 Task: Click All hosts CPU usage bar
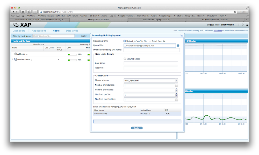click(x=72, y=55)
